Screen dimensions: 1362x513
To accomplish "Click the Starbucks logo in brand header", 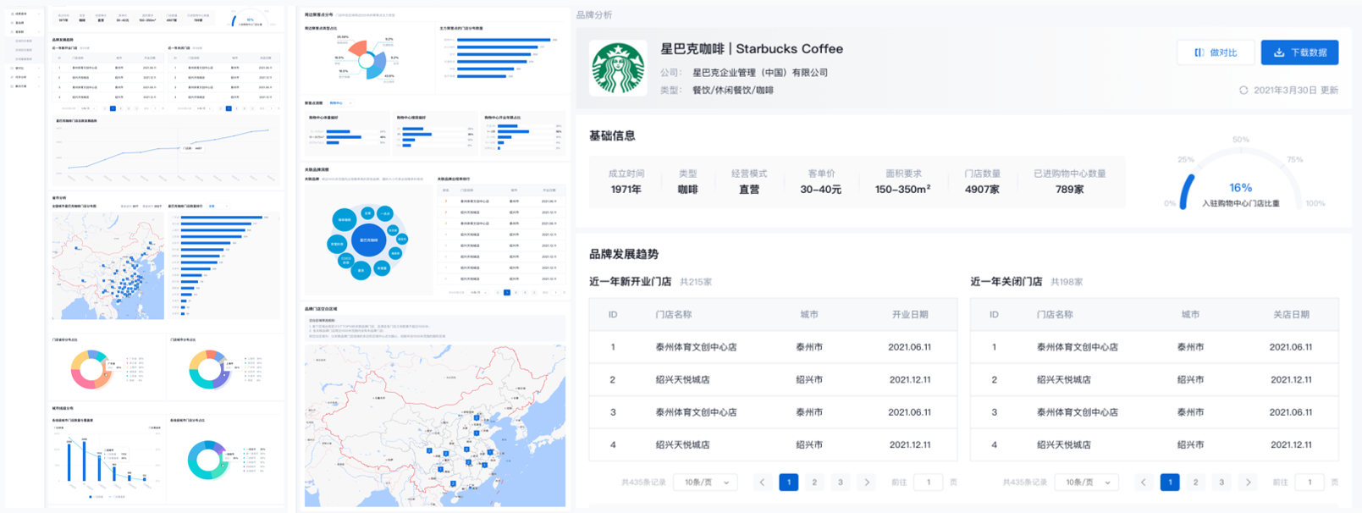I will (x=618, y=69).
